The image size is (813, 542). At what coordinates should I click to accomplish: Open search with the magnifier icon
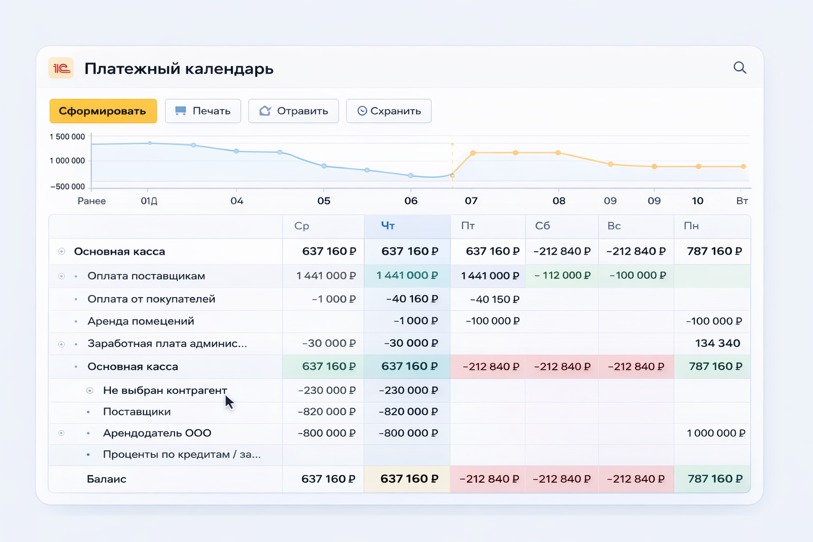click(x=739, y=68)
